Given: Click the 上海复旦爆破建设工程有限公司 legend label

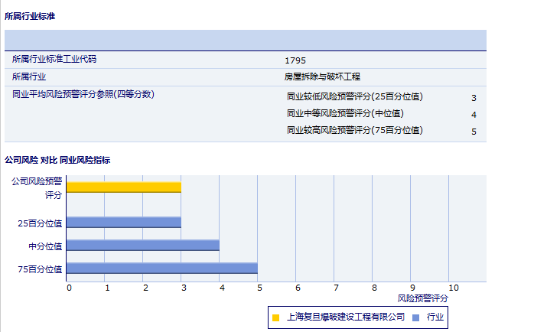Looking at the screenshot, I should [x=346, y=317].
